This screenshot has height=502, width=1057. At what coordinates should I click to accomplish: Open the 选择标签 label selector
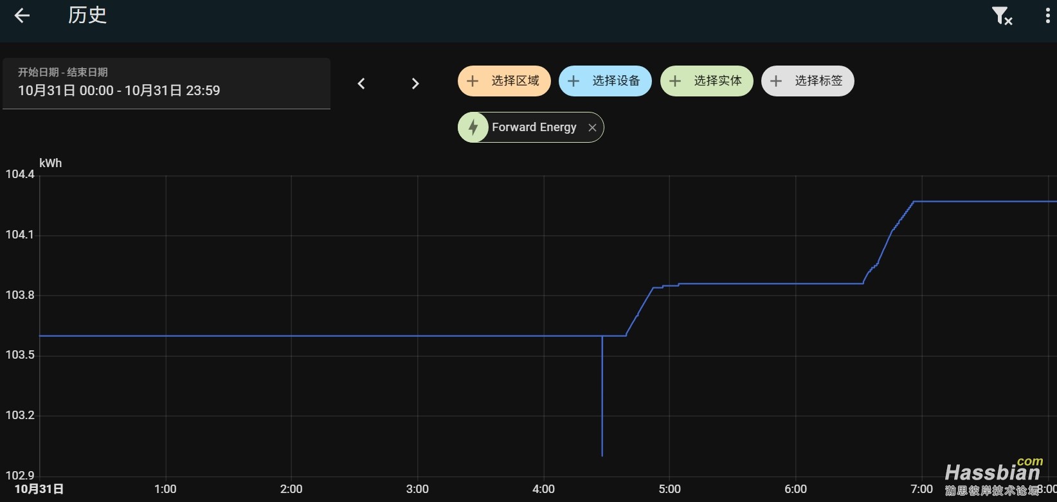(818, 81)
